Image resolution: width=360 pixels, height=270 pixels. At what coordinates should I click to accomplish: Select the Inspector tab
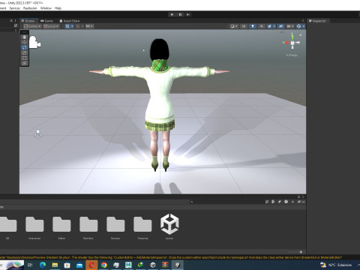pos(317,21)
